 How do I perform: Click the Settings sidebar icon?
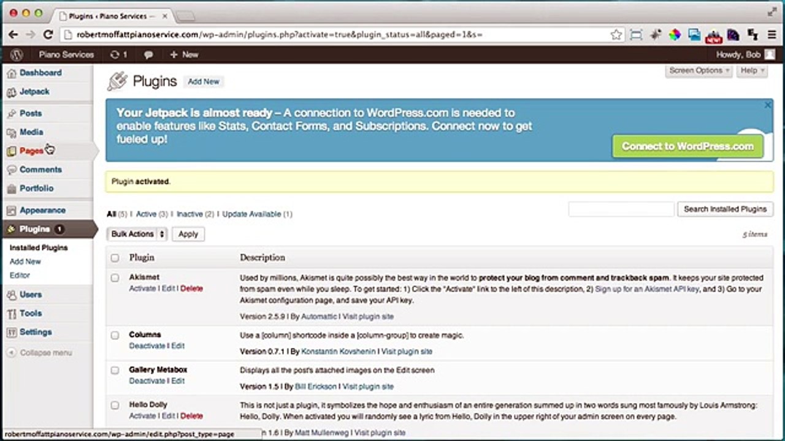click(12, 332)
